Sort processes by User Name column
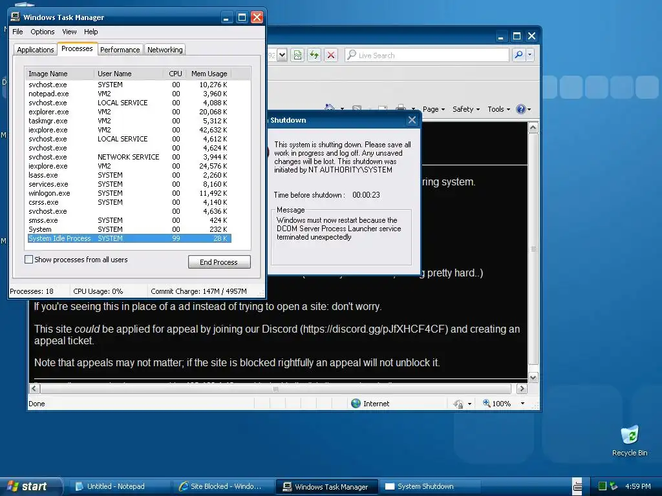The width and height of the screenshot is (662, 496). pos(129,74)
